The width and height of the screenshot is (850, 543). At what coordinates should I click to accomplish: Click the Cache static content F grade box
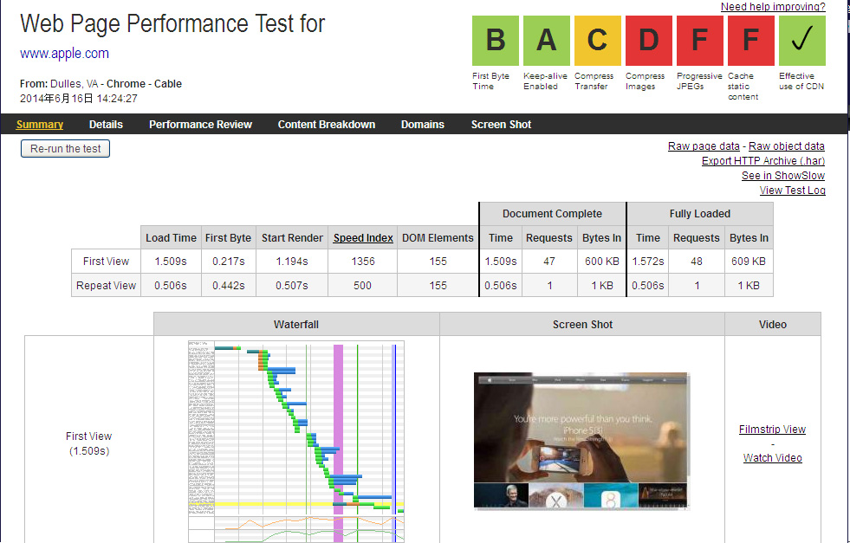(751, 40)
